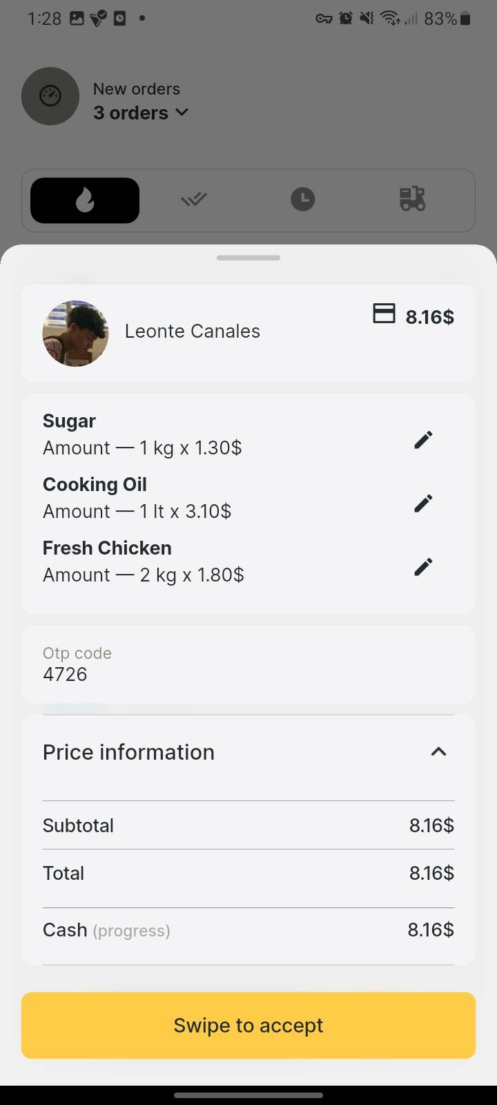
Task: Edit the Sugar item with pencil icon
Action: pyautogui.click(x=423, y=440)
